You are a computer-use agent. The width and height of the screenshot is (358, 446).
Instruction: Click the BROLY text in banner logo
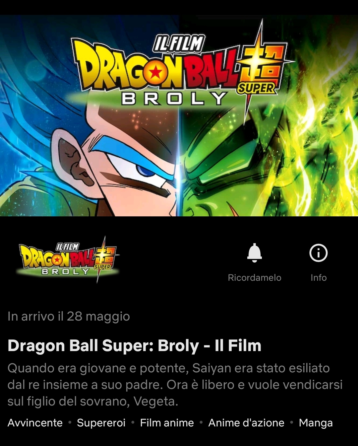click(x=173, y=99)
